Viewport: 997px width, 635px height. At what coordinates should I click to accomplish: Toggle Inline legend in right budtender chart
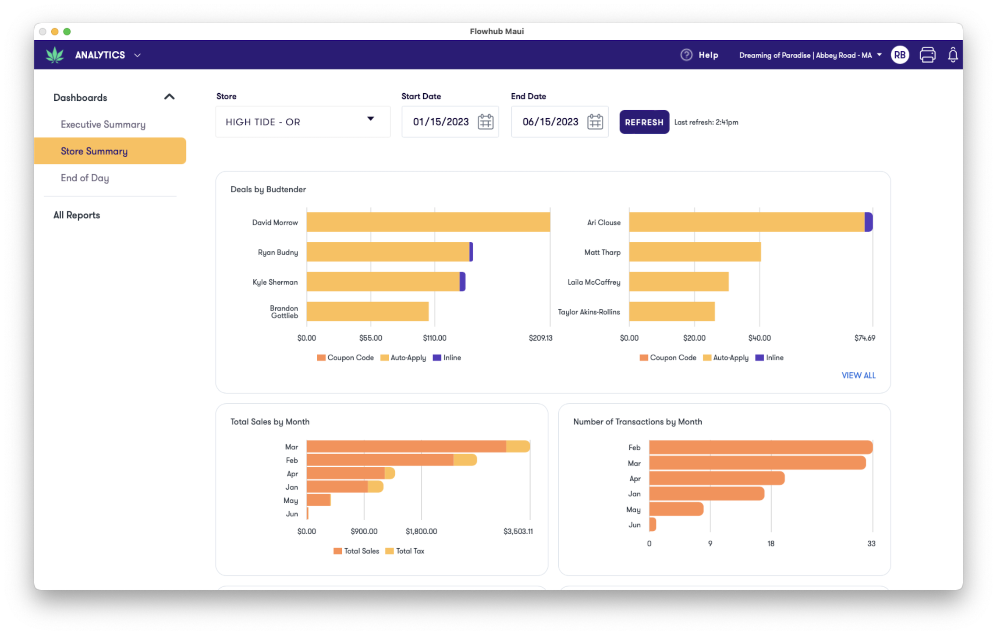770,358
